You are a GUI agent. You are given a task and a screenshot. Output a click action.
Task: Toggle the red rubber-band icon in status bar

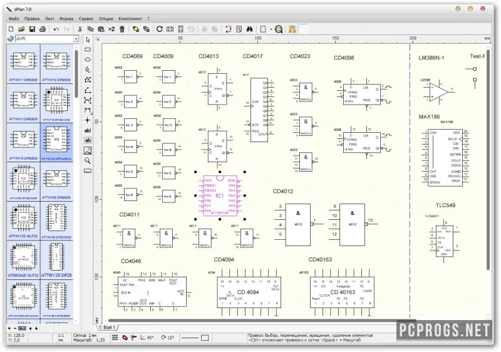(x=125, y=338)
